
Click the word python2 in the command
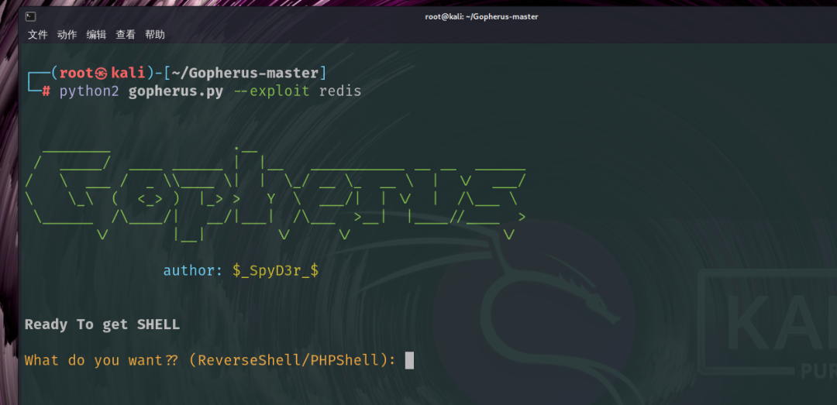89,91
